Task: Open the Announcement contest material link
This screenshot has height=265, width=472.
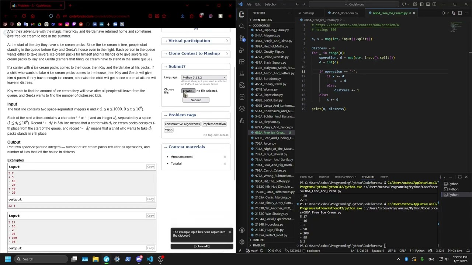Action: coord(182,157)
